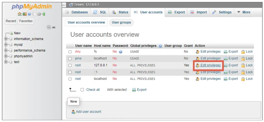Image resolution: width=264 pixels, height=122 pixels.
Task: Click the Favorites button
Action: pos(26,21)
